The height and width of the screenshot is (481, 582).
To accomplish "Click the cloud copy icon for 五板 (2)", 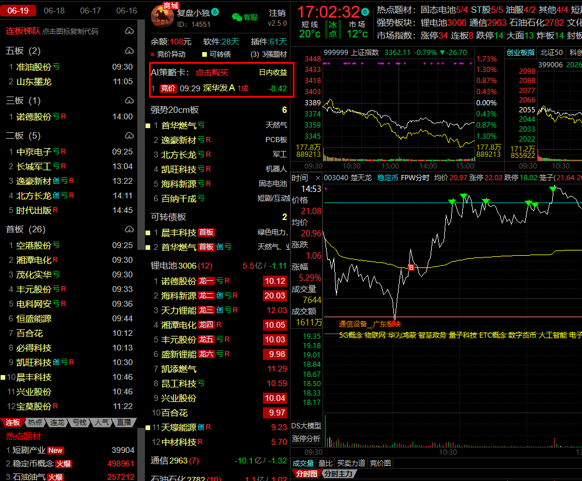I will pyautogui.click(x=129, y=50).
